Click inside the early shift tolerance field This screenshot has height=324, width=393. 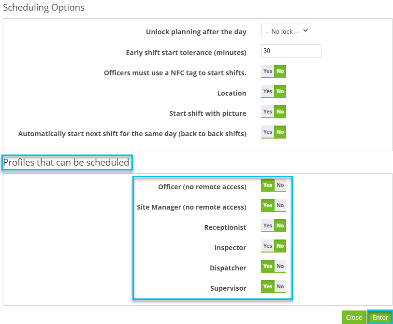[x=291, y=51]
